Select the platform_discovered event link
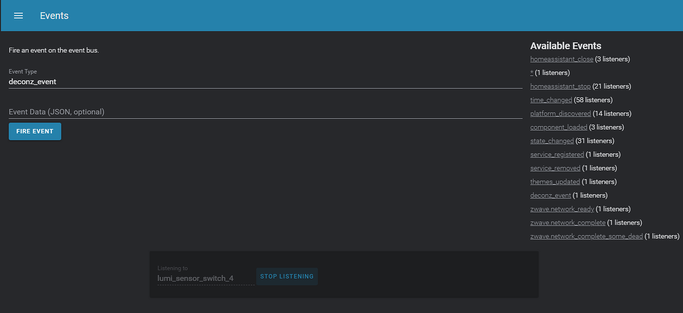The height and width of the screenshot is (313, 683). 560,113
